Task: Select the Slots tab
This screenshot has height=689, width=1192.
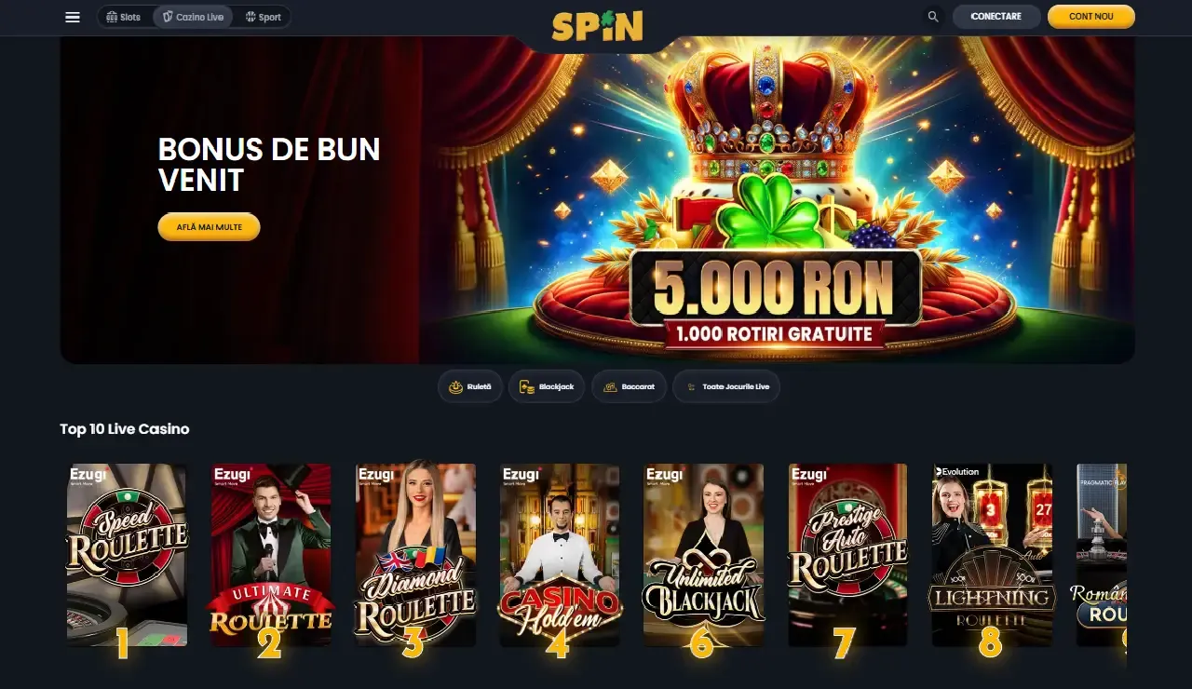Action: pos(125,17)
